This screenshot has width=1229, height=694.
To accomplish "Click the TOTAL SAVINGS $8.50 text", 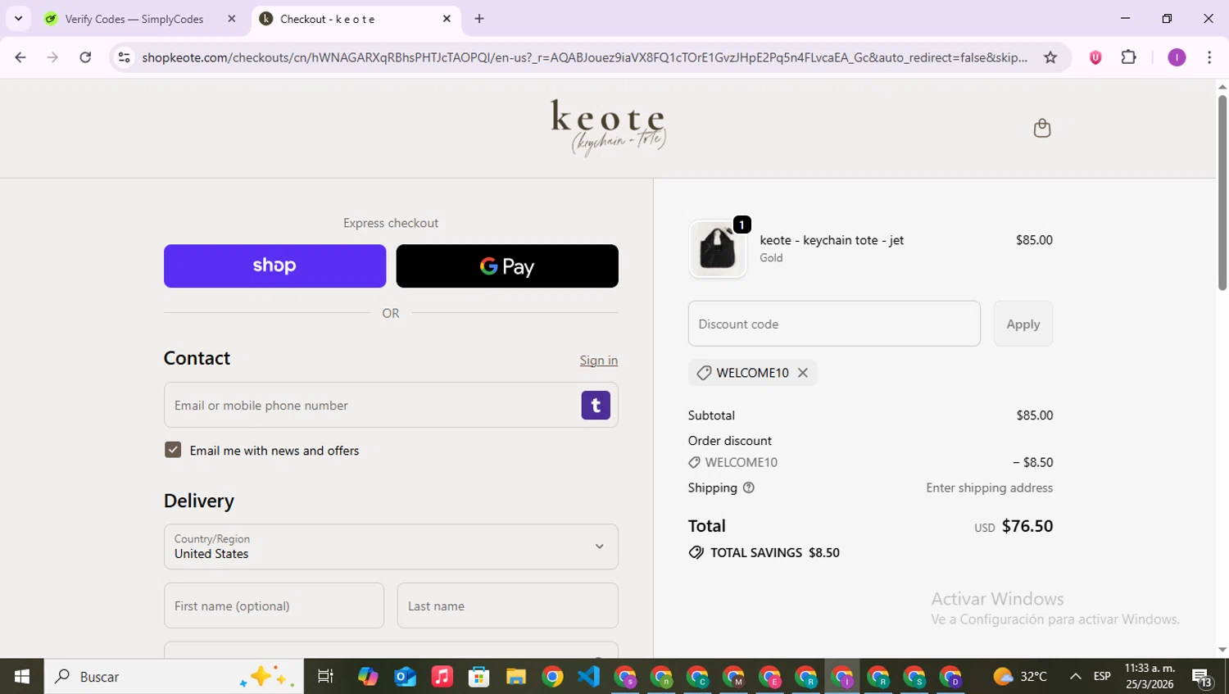I will (774, 553).
